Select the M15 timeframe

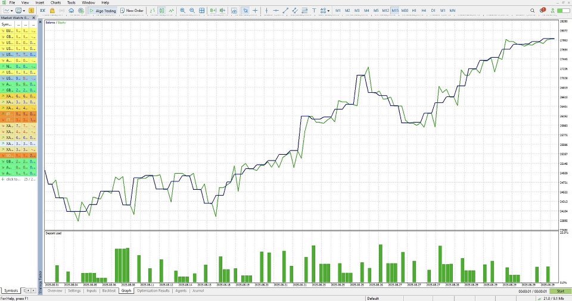point(395,11)
